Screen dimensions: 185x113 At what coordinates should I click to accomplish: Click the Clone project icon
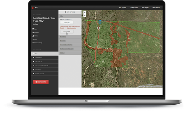33,36
